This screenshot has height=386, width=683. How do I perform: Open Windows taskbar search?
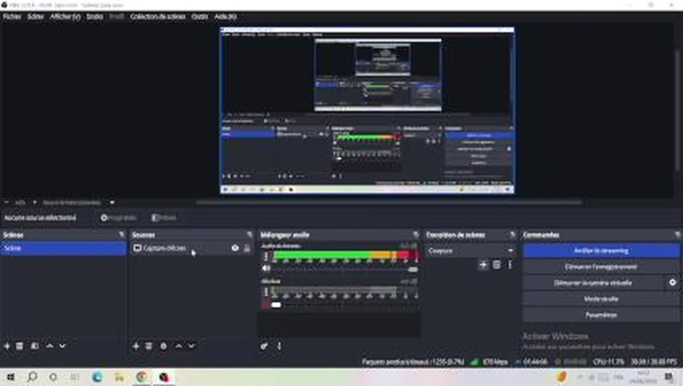pos(32,377)
